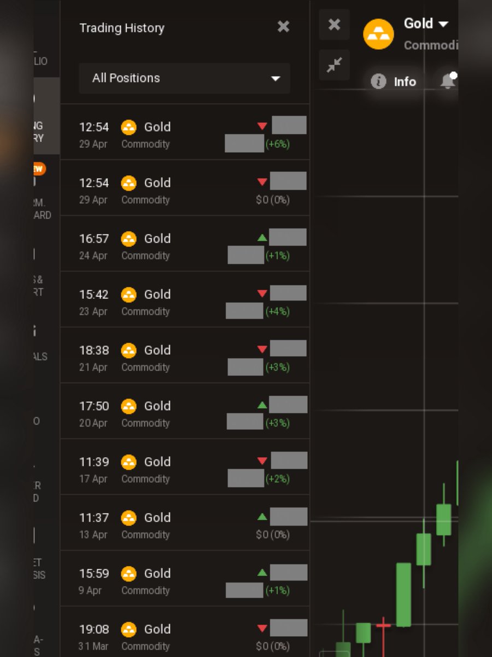This screenshot has width=492, height=657.
Task: Click the gold icon in the 16:57 row
Action: click(x=128, y=239)
